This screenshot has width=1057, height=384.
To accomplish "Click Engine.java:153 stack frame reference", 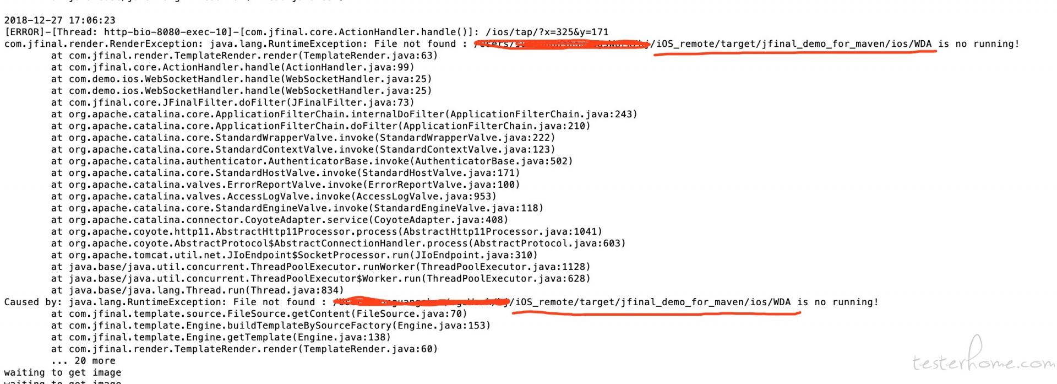I will (442, 326).
